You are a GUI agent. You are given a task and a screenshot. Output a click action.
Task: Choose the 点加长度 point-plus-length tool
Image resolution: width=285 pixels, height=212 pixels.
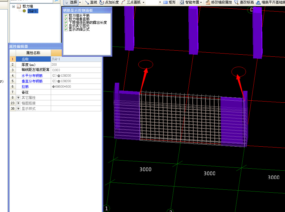point(109,2)
